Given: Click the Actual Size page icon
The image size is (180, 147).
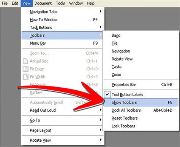Looking at the screenshot, I should pyautogui.click(x=25, y=61).
